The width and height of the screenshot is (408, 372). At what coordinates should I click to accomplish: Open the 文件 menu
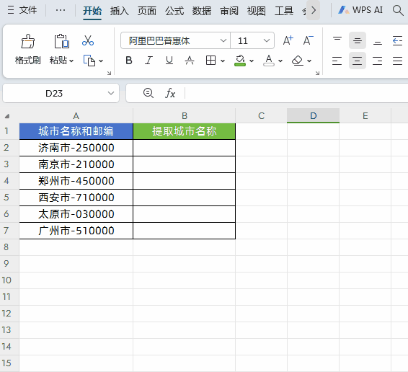coord(22,10)
